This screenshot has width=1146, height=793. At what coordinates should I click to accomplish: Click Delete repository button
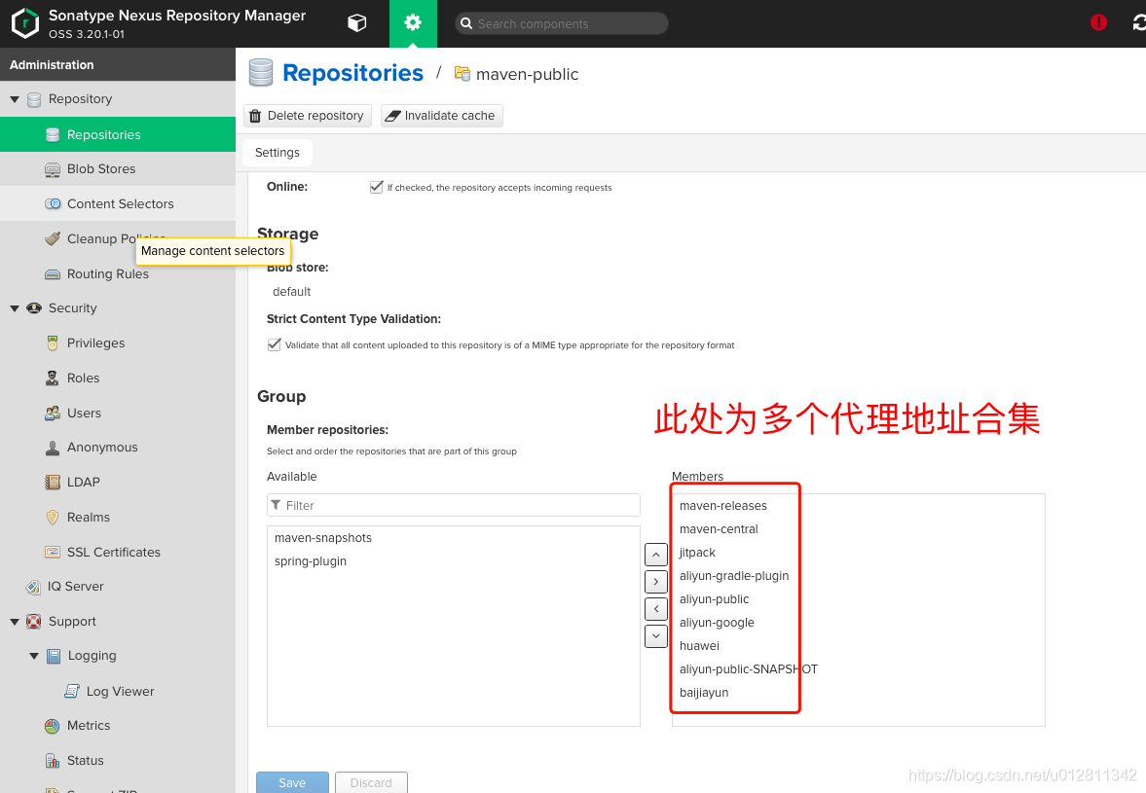308,116
